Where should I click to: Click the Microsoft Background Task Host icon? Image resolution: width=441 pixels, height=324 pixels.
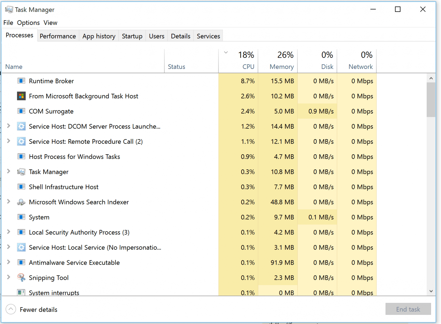tap(21, 96)
